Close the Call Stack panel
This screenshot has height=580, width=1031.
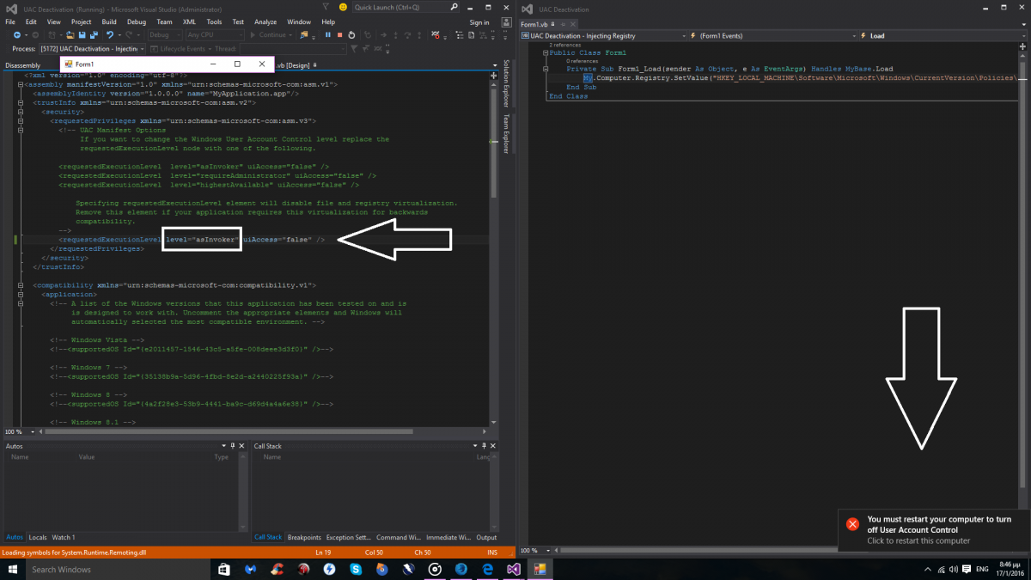coord(493,446)
